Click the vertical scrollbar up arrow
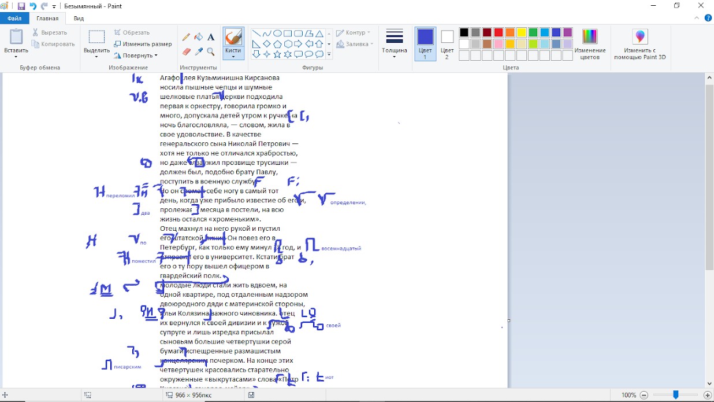 click(709, 78)
